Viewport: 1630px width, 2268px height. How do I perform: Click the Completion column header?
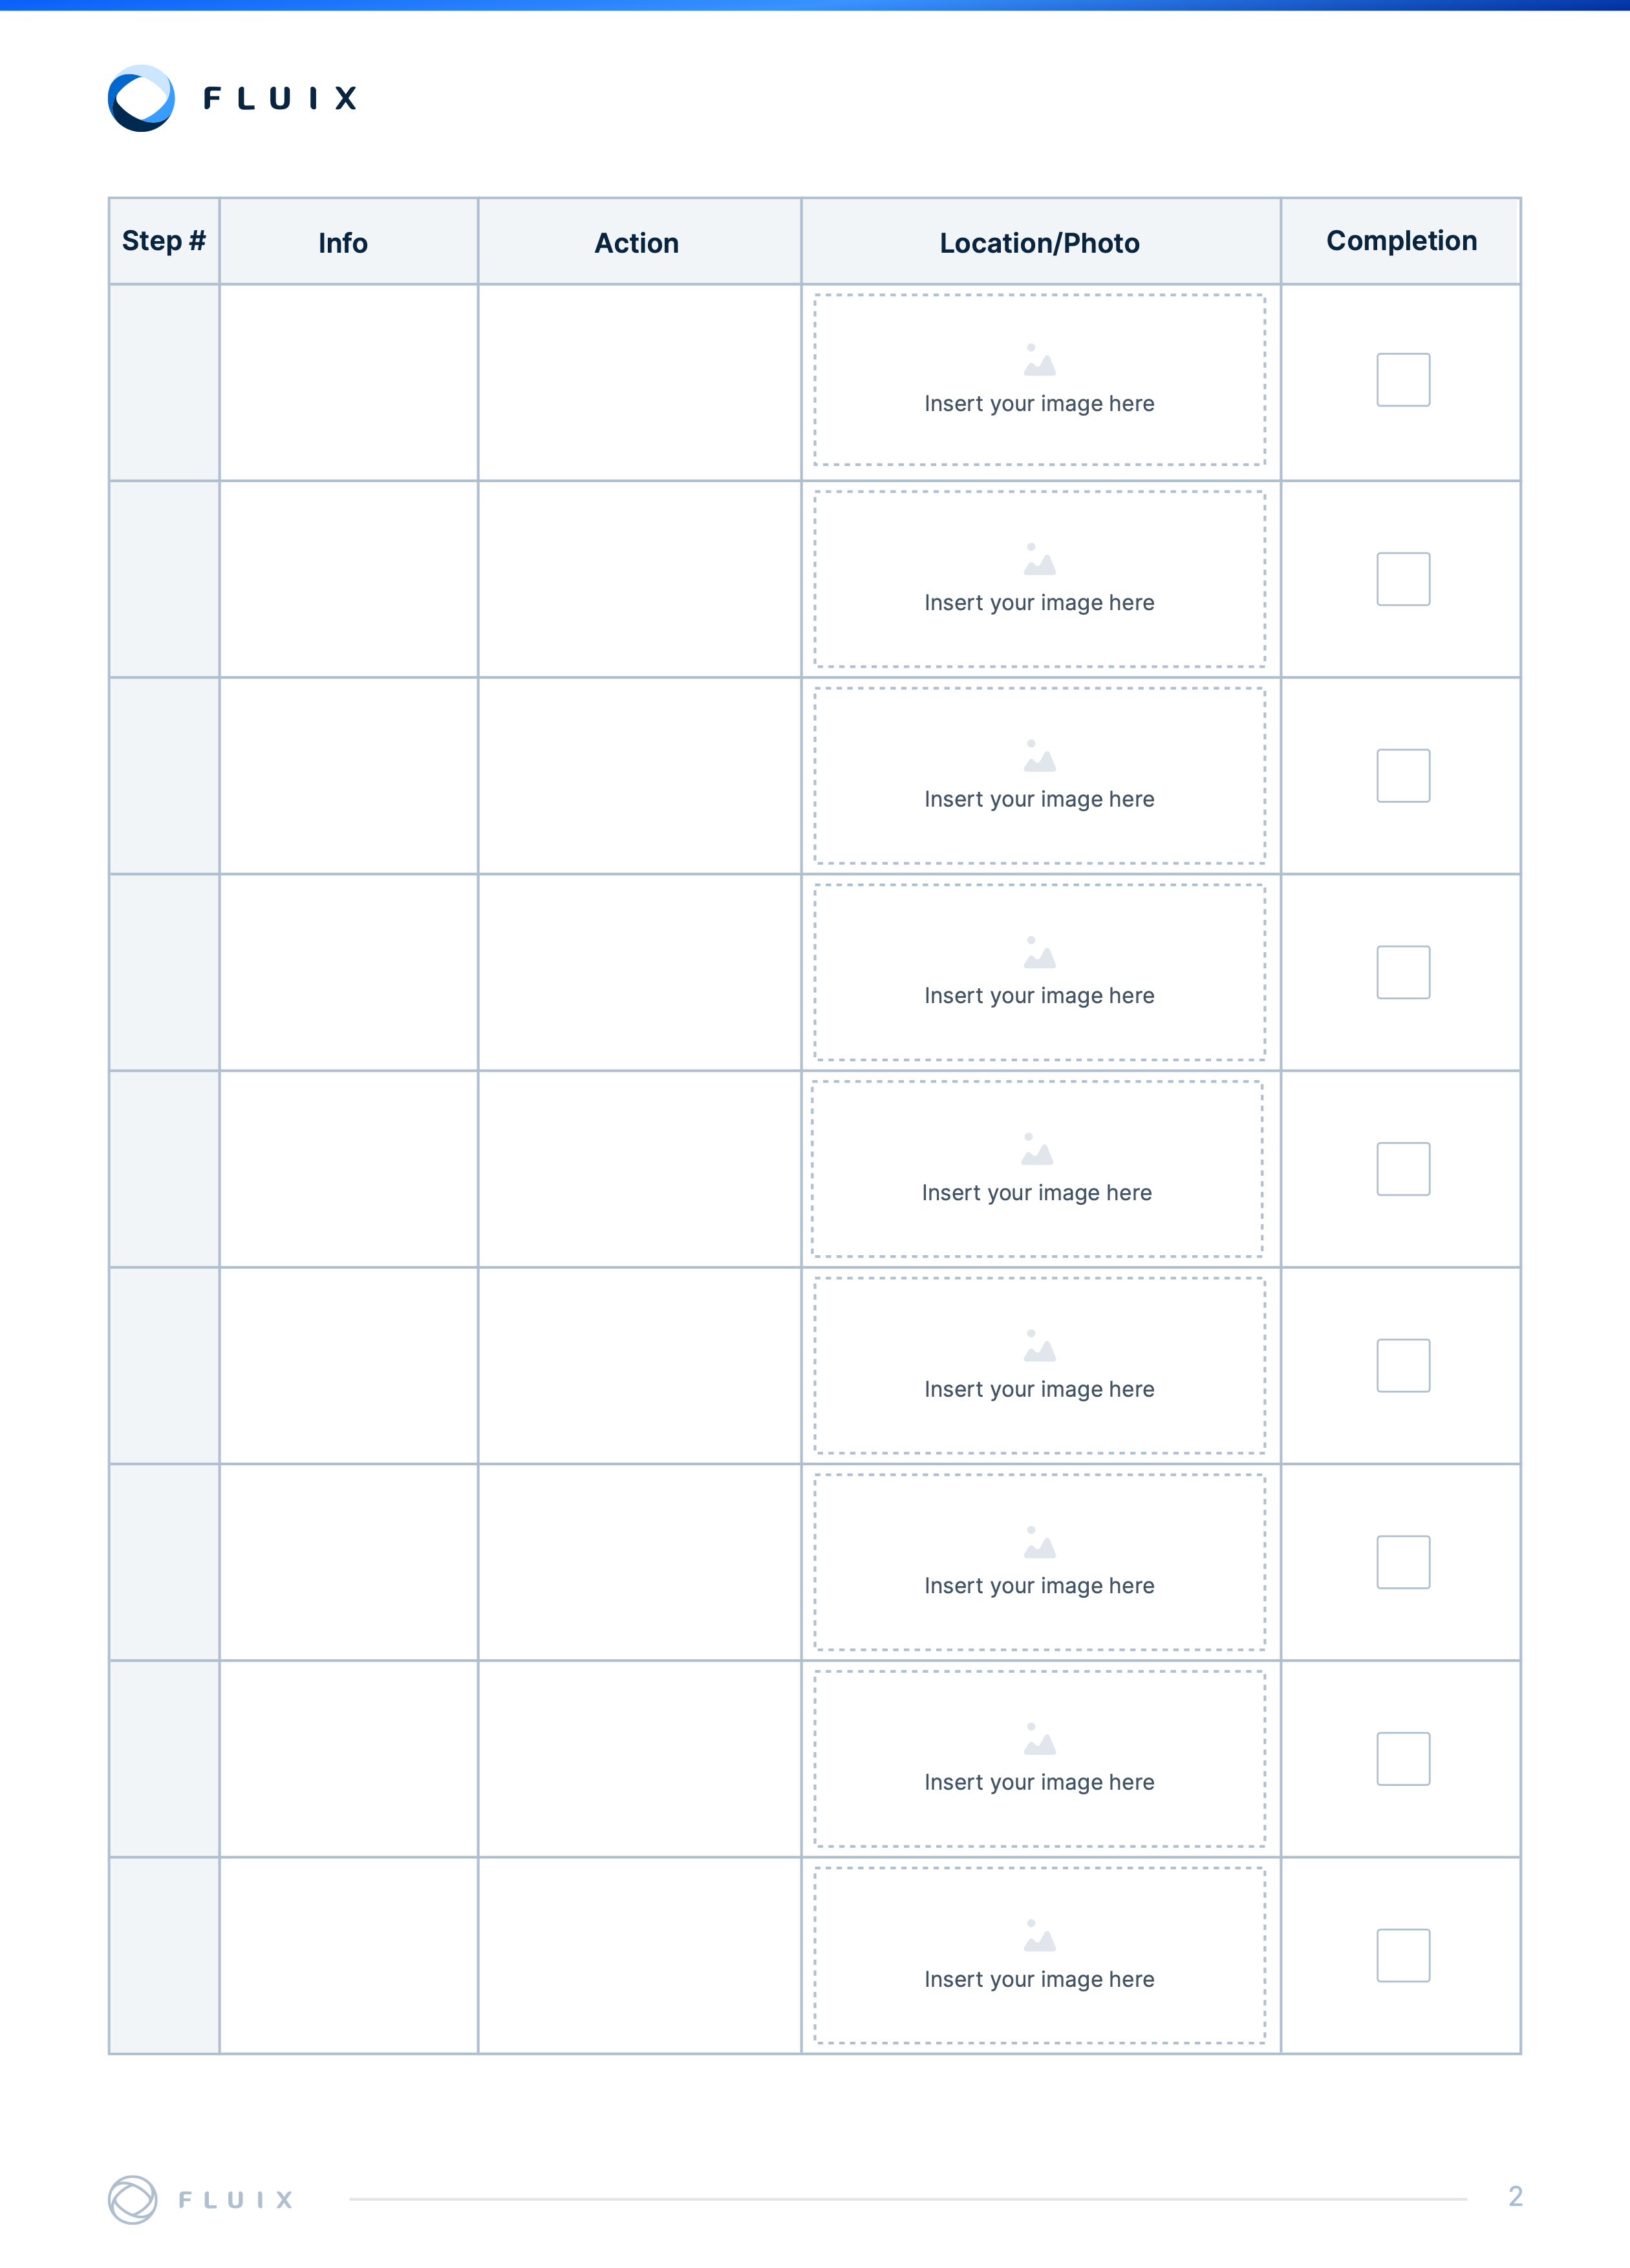coord(1401,241)
